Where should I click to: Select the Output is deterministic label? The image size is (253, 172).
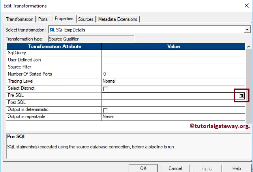[x=28, y=109]
